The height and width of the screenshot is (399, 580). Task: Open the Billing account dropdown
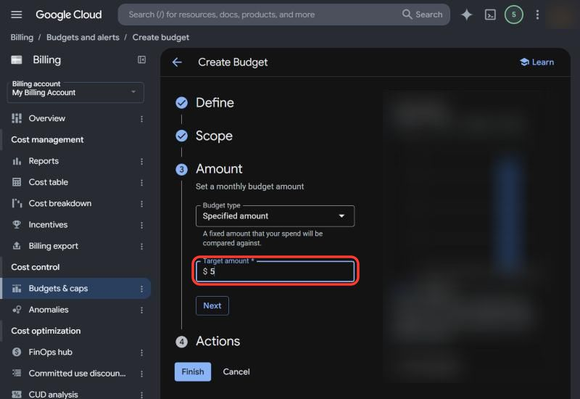click(x=75, y=92)
